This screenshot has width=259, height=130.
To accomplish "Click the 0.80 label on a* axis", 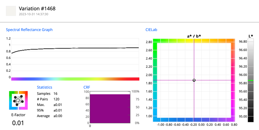I will pyautogui.click(x=234, y=125).
